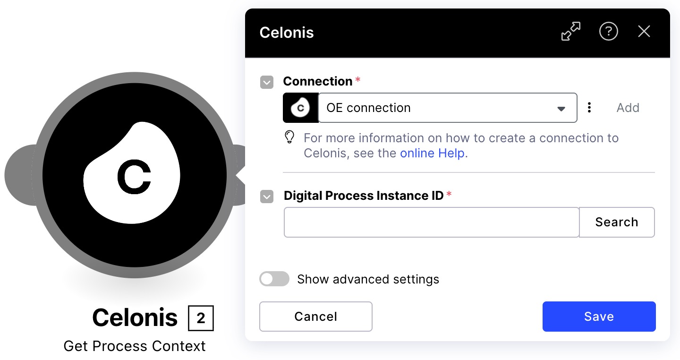The width and height of the screenshot is (680, 360).
Task: Click the Search button for instance ID
Action: 617,222
